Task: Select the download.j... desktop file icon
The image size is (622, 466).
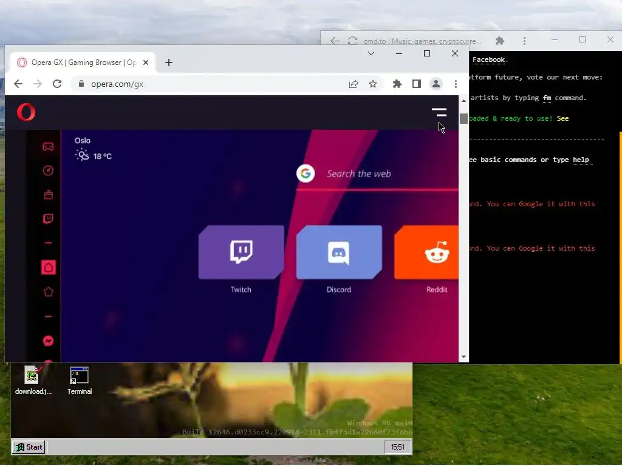Action: click(x=33, y=381)
